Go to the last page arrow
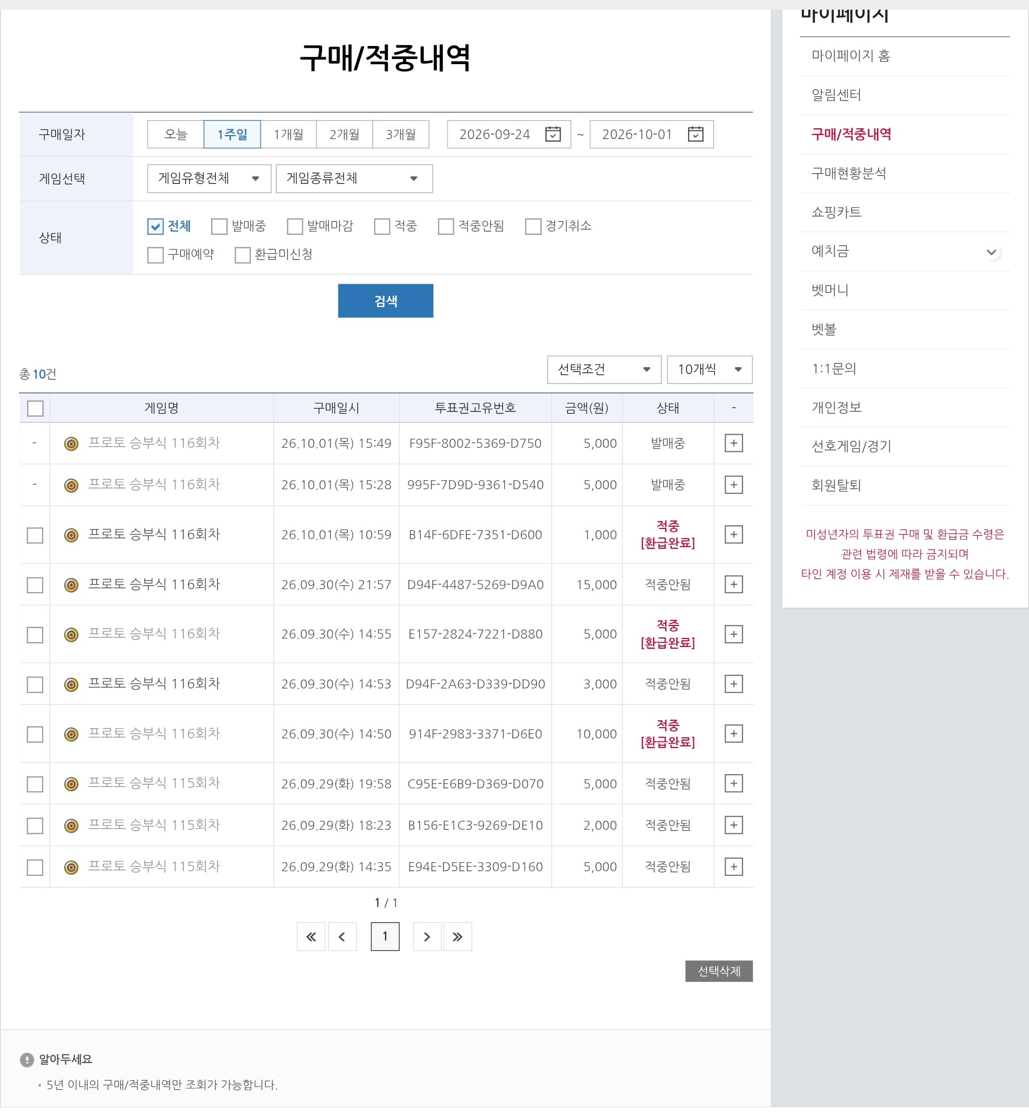Image resolution: width=1029 pixels, height=1117 pixels. click(458, 937)
